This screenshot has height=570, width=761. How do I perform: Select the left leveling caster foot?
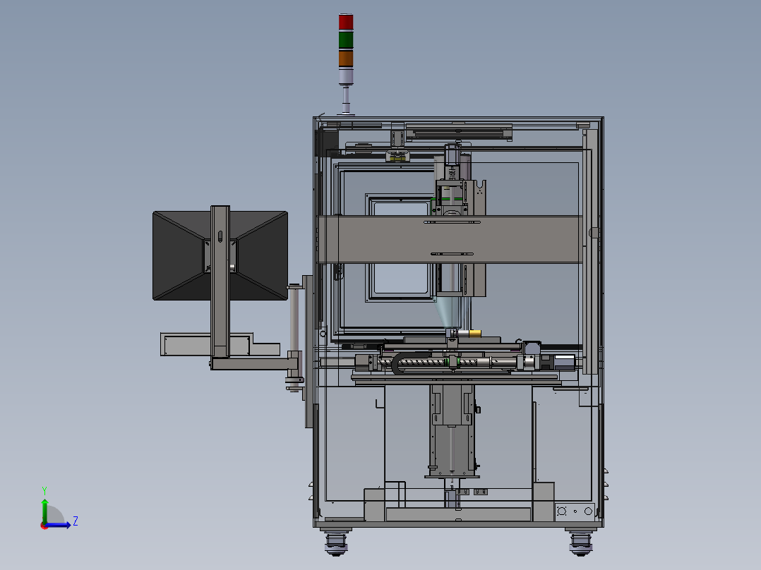(x=336, y=542)
